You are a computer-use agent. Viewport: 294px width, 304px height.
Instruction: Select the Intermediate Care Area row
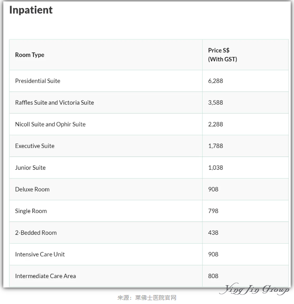coord(149,276)
